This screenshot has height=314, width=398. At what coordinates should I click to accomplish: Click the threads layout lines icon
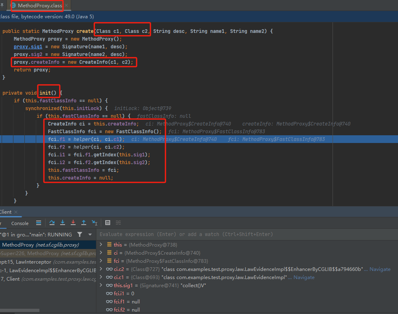39,223
